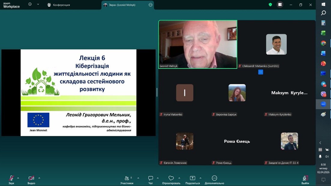Select Вероніка Барсук's video thumbnail
Viewport: 331px width, 186px height.
click(x=237, y=93)
